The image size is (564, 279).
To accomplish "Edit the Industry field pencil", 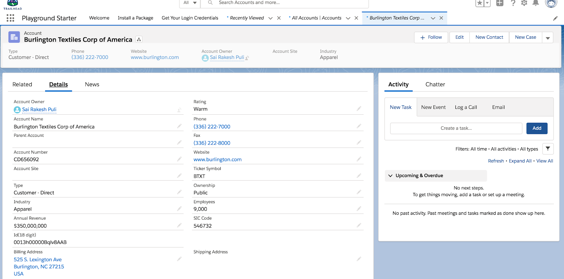I will point(179,209).
